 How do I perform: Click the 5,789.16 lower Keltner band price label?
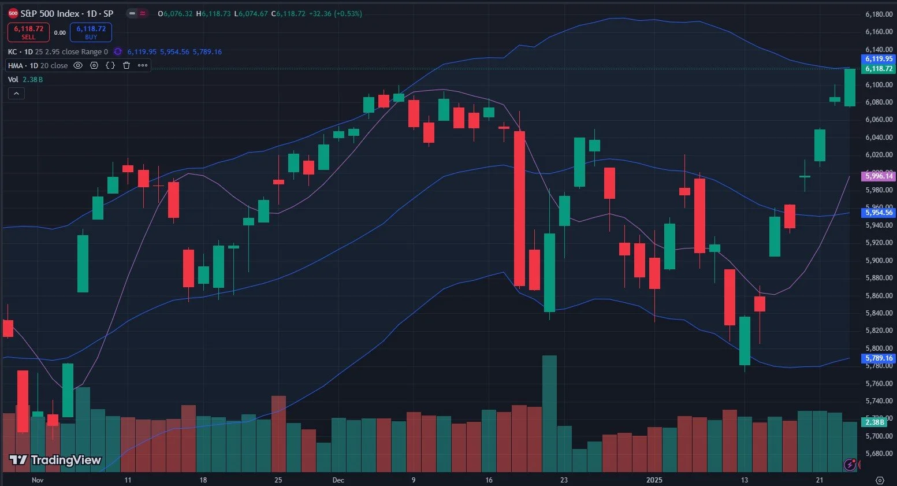point(879,358)
